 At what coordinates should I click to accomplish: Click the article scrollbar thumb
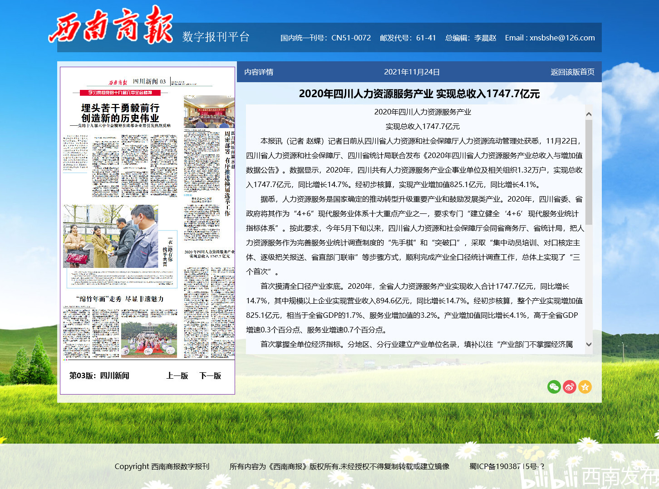pos(589,172)
